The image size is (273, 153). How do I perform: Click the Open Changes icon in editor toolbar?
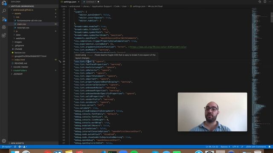260,2
